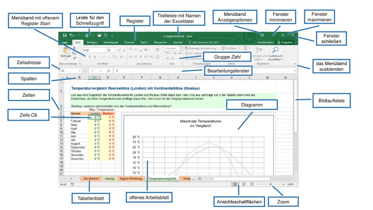373x210 pixels.
Task: Select the Geschwister sheet tab
Action: coord(91,179)
